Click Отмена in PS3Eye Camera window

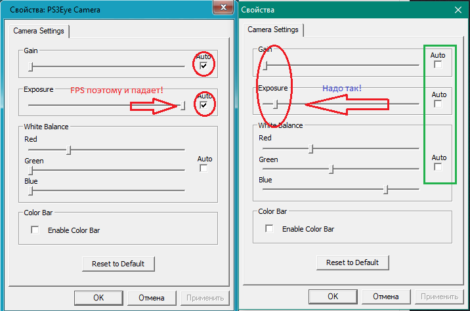click(x=152, y=298)
